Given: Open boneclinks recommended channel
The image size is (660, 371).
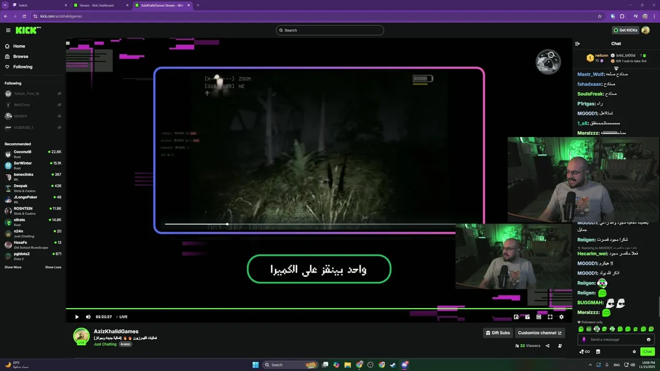Looking at the screenshot, I should (33, 177).
